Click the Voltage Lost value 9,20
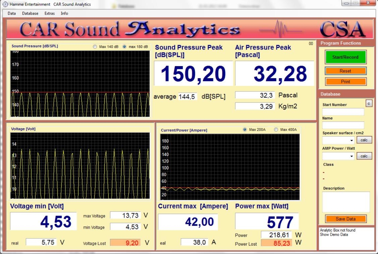This screenshot has width=378, height=254. click(125, 243)
